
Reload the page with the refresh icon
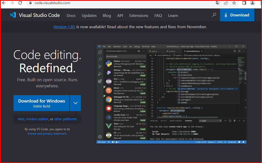point(20,3)
